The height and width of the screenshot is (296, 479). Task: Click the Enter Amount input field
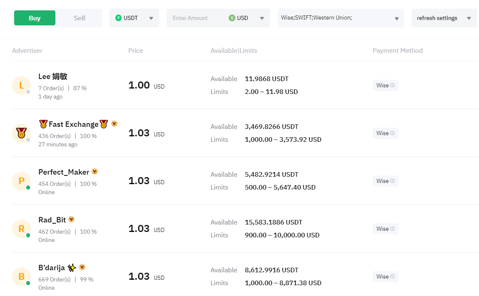196,18
